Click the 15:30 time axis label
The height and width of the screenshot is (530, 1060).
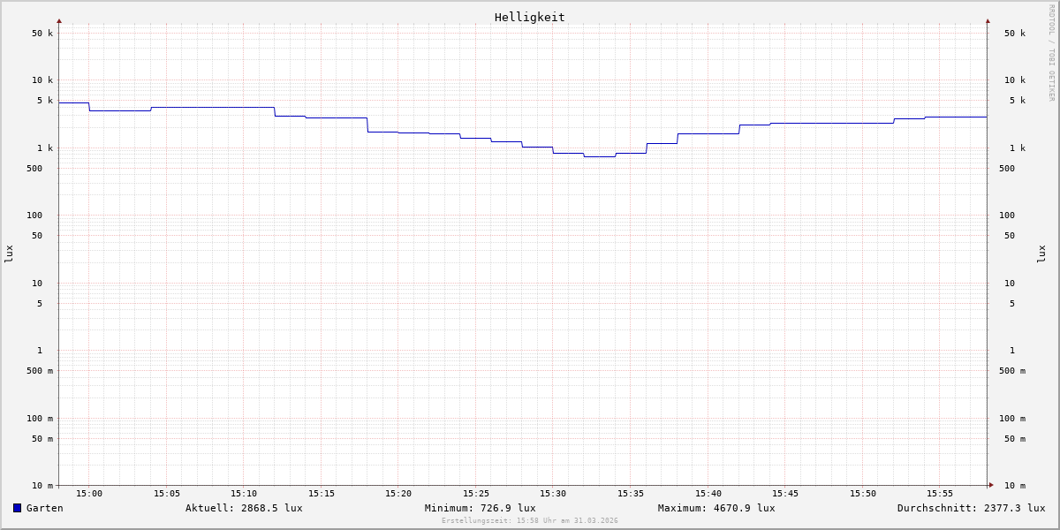553,494
